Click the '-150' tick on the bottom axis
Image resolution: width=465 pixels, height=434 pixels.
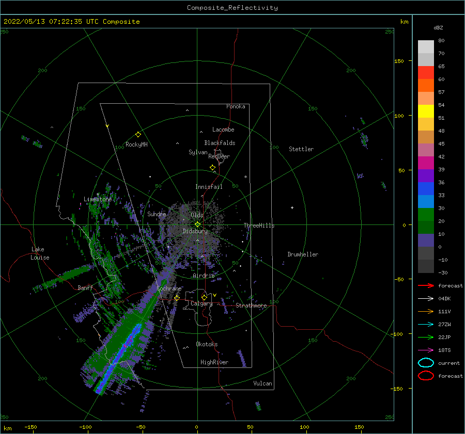coord(30,427)
